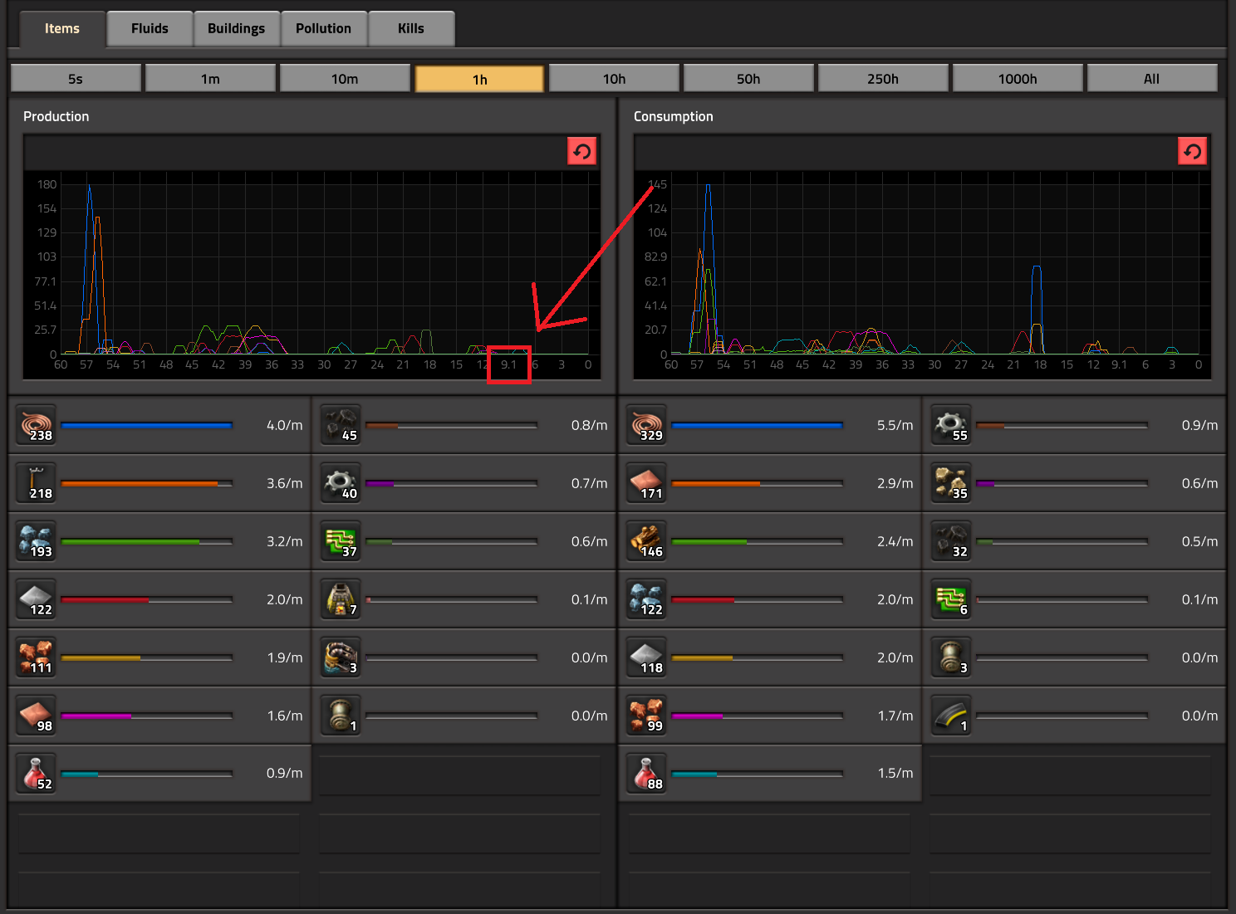Select pipe icon showing 1 in Production
The height and width of the screenshot is (914, 1236).
pos(341,716)
